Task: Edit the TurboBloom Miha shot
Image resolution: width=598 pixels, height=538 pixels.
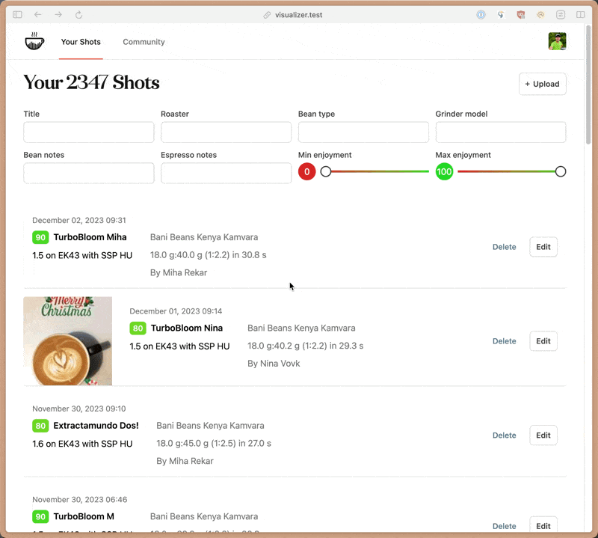Action: click(x=543, y=247)
